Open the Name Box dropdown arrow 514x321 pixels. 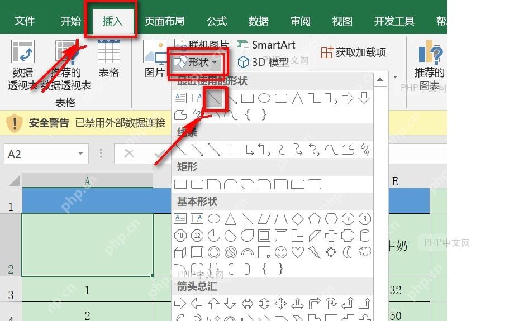(x=80, y=154)
